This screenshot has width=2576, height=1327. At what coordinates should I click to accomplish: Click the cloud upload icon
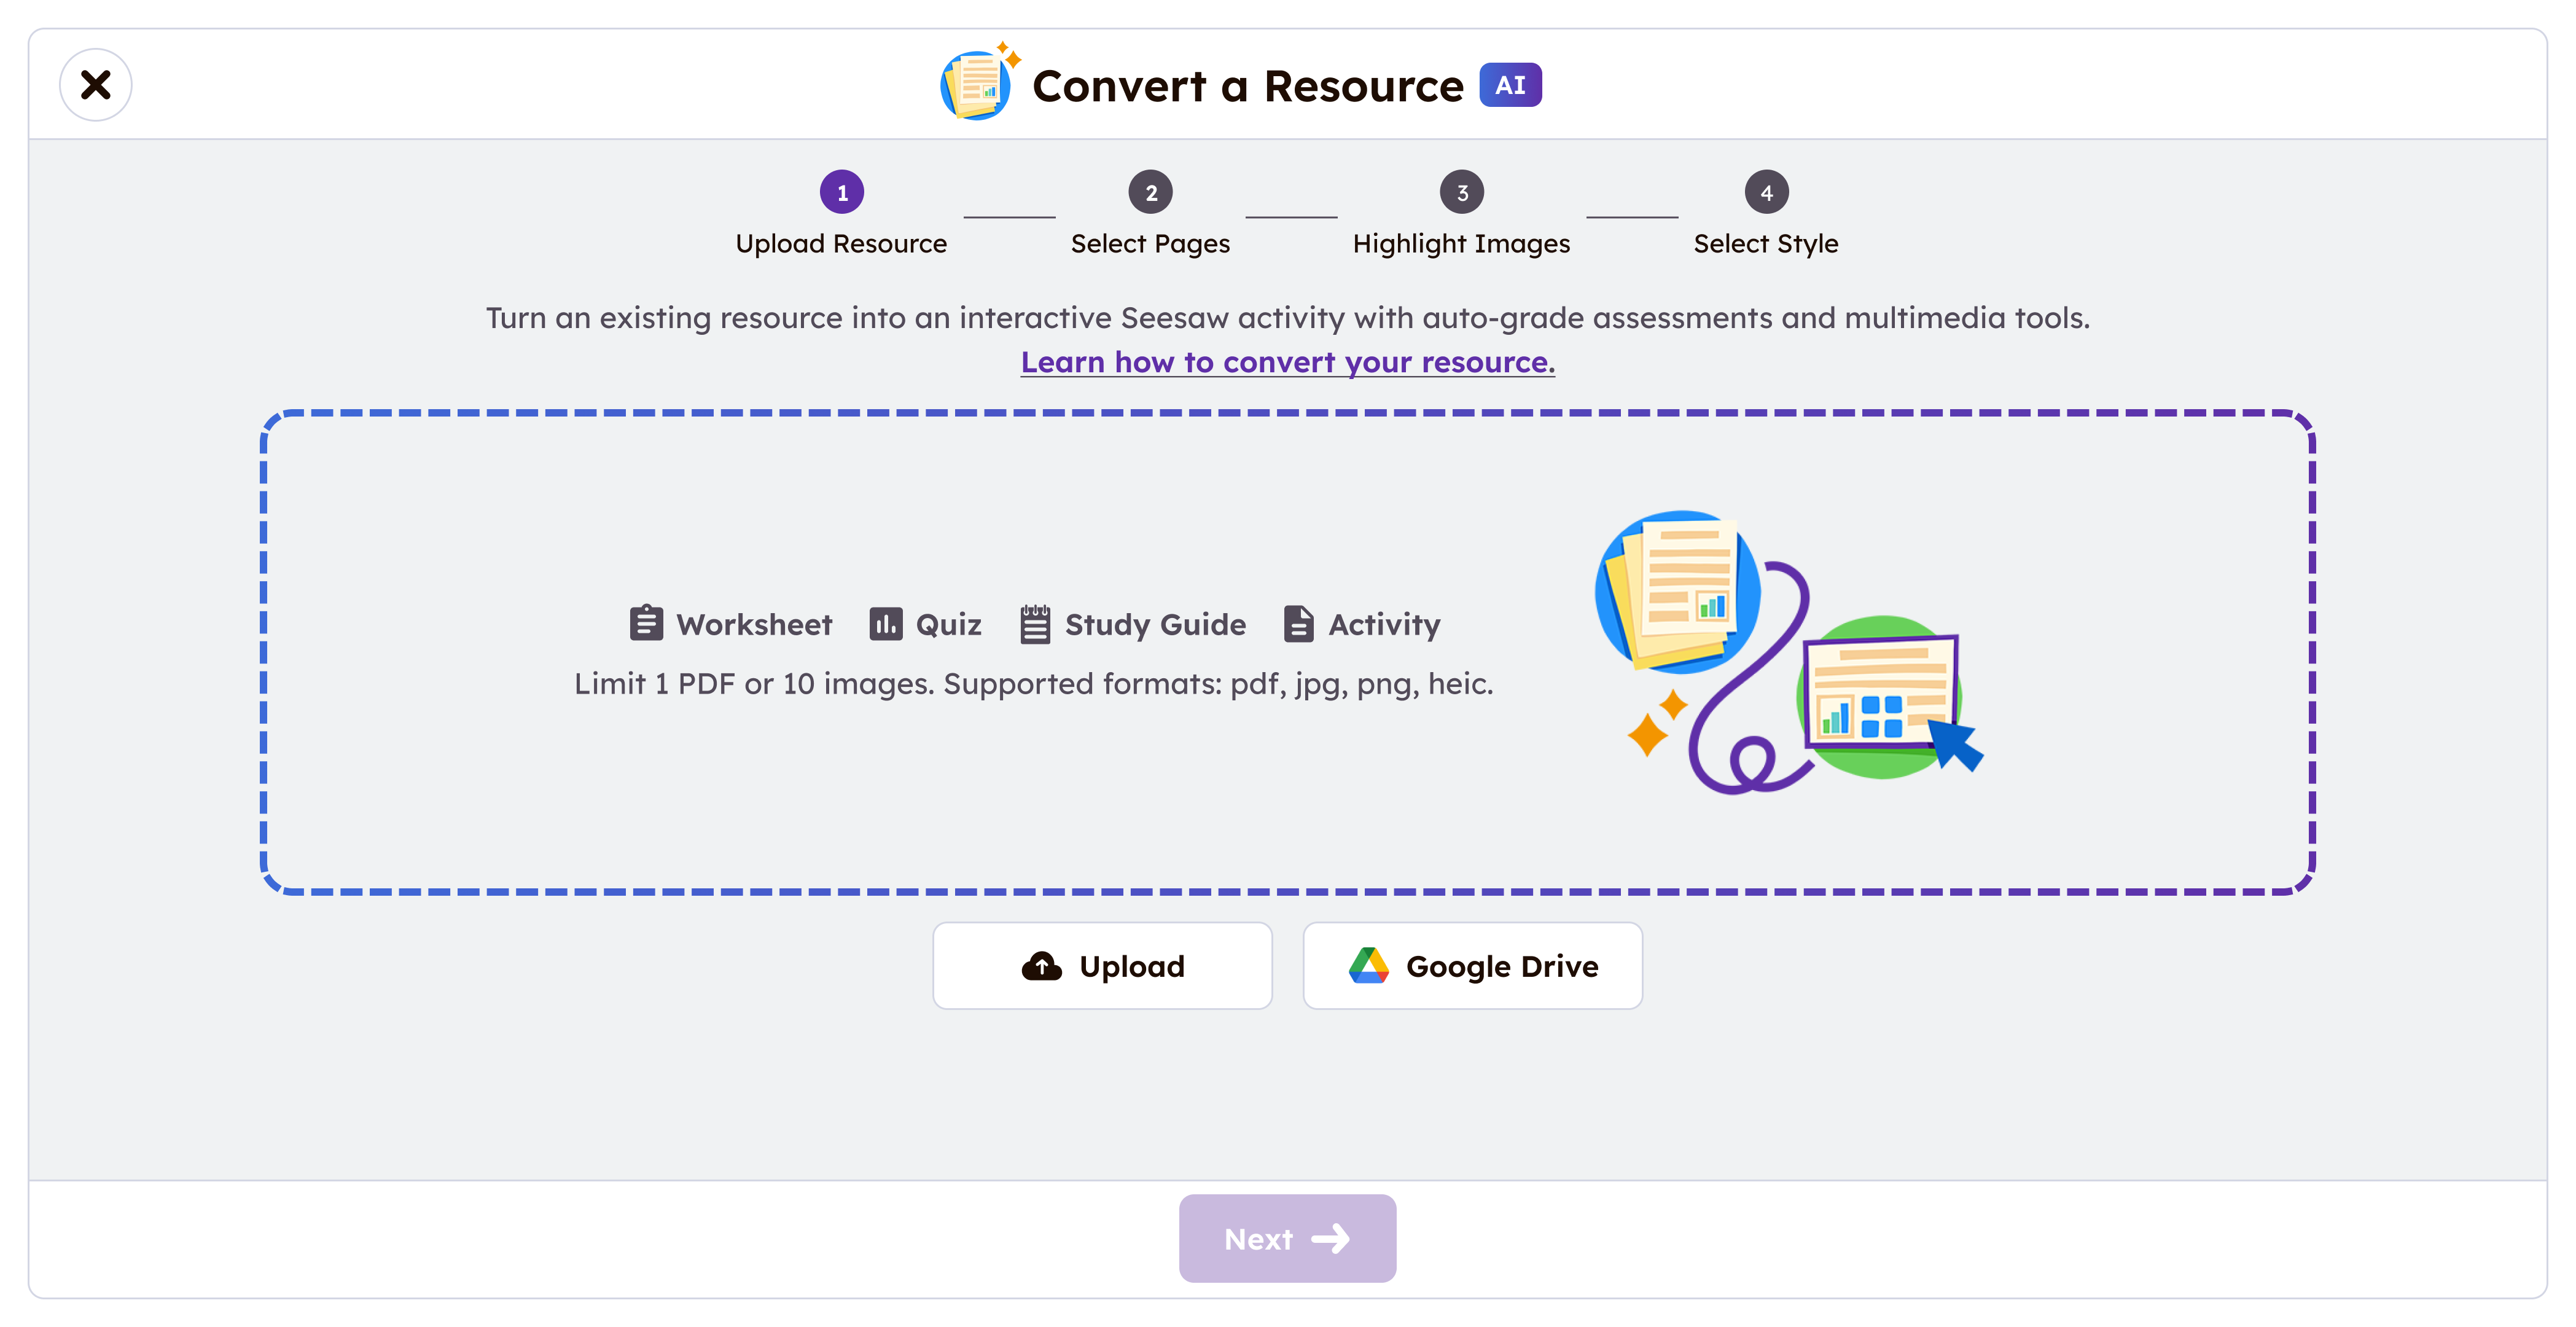[x=1042, y=966]
